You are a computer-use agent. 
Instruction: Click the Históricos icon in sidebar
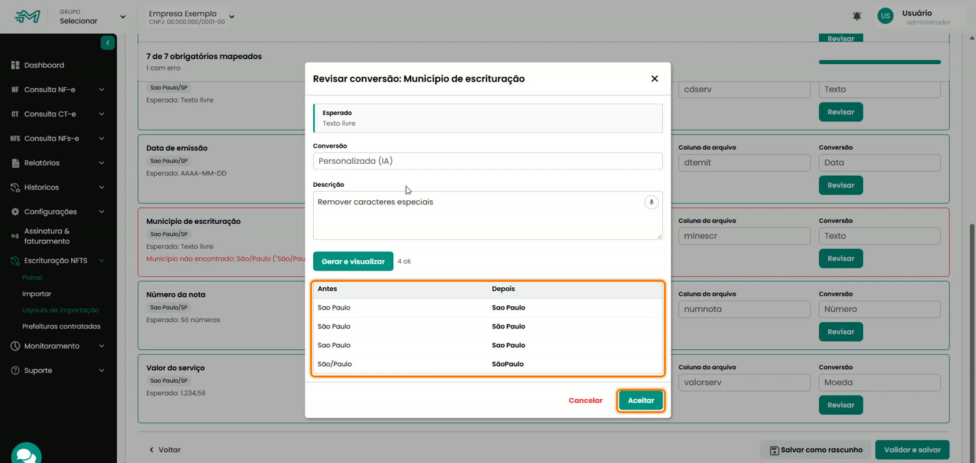click(x=15, y=188)
